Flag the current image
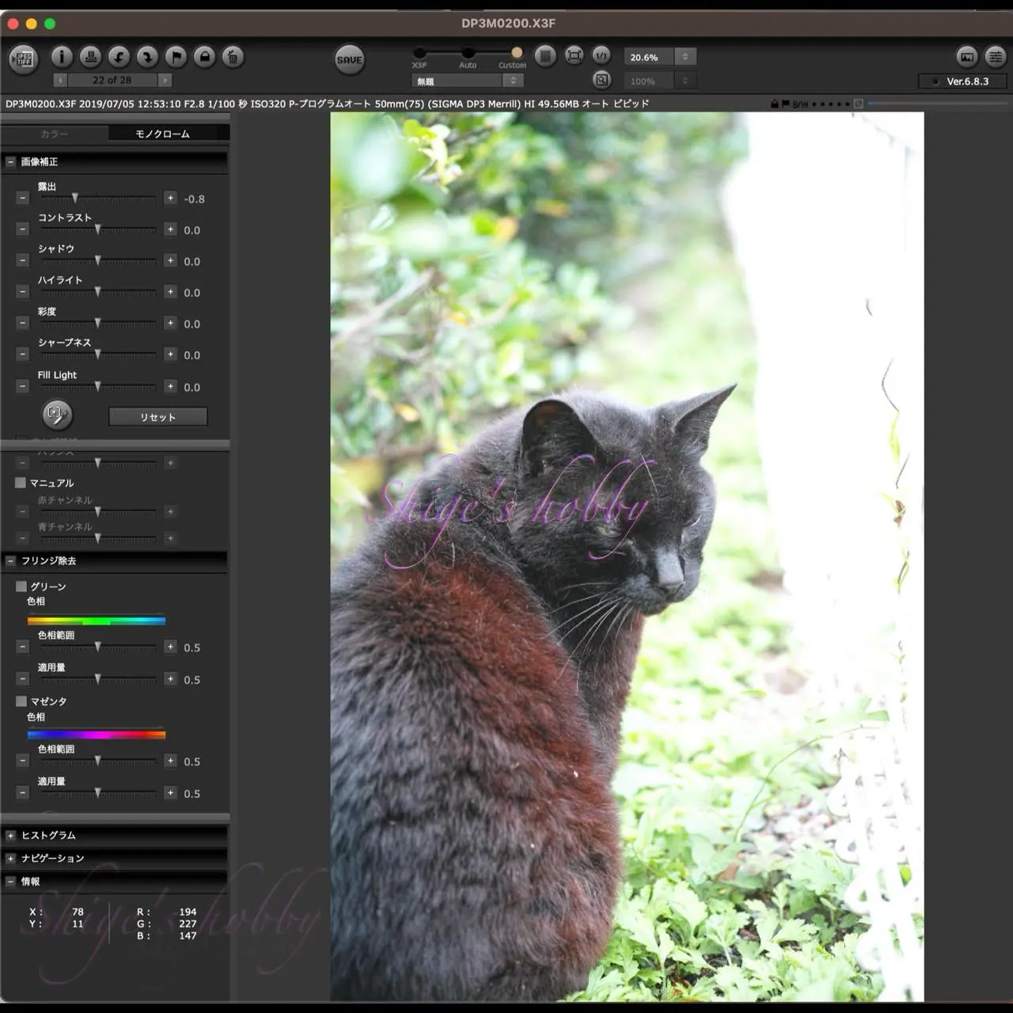 [x=176, y=57]
